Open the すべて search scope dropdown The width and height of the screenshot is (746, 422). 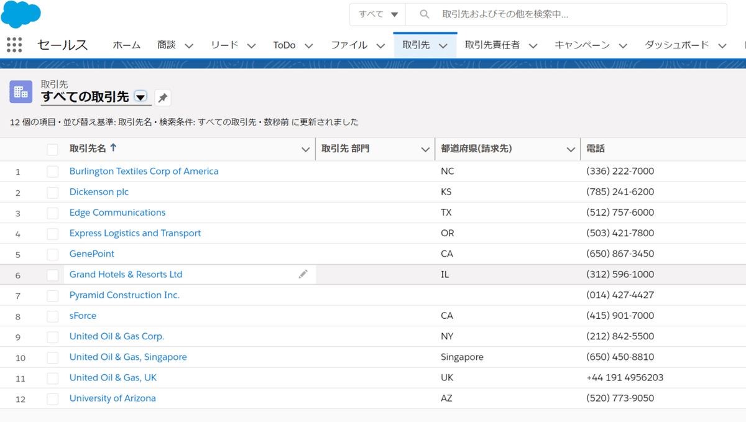pos(378,14)
